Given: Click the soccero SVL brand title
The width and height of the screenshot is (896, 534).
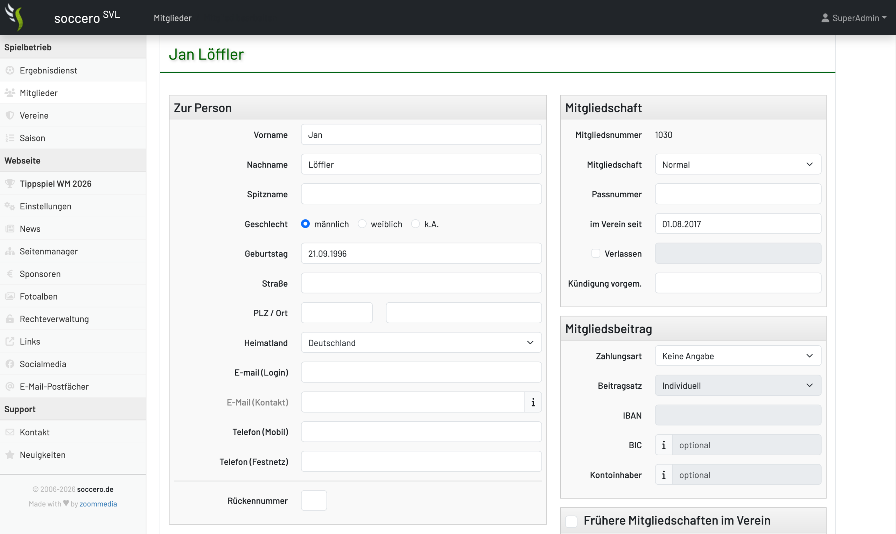Looking at the screenshot, I should click(87, 17).
